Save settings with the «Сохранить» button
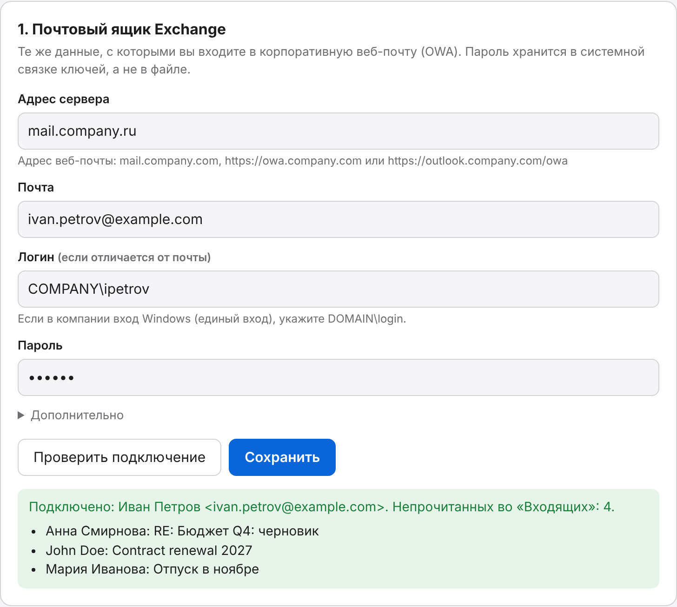 click(x=282, y=457)
